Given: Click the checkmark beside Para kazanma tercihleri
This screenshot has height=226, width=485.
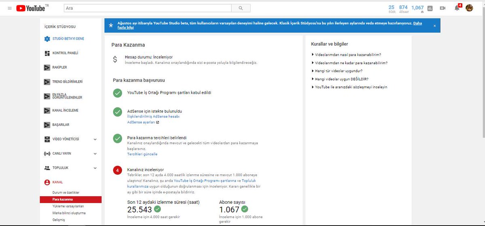Looking at the screenshot, I should pos(117,138).
